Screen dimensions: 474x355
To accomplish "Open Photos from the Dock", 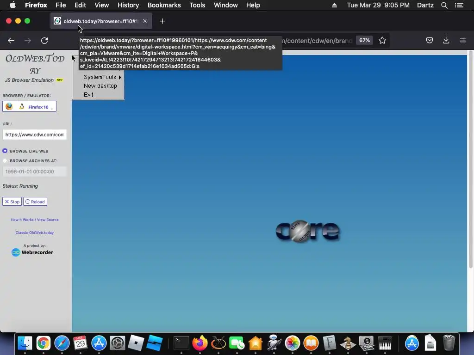I will point(293,343).
